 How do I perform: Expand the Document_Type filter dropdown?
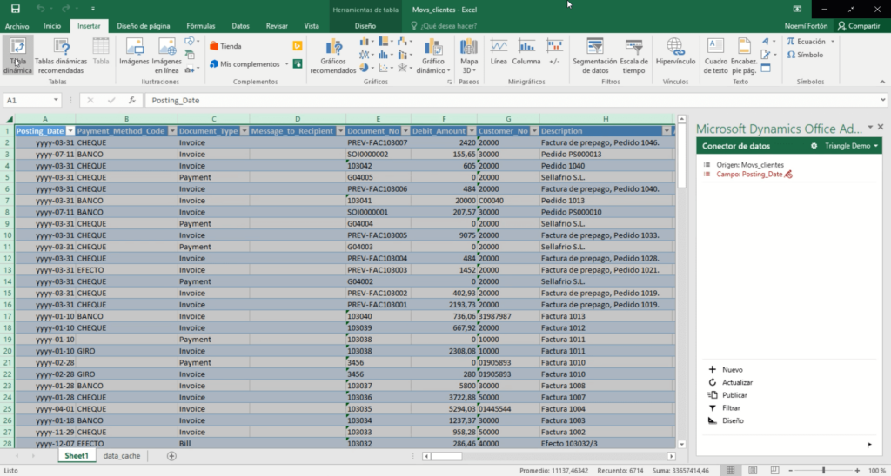(243, 131)
